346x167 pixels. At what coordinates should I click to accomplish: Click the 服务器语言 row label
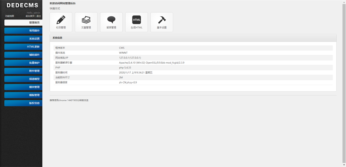coord(61,83)
